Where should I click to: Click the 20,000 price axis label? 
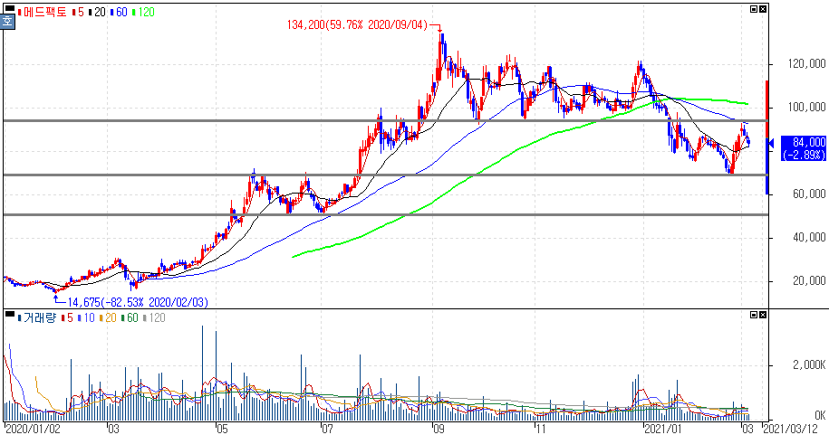tap(809, 281)
